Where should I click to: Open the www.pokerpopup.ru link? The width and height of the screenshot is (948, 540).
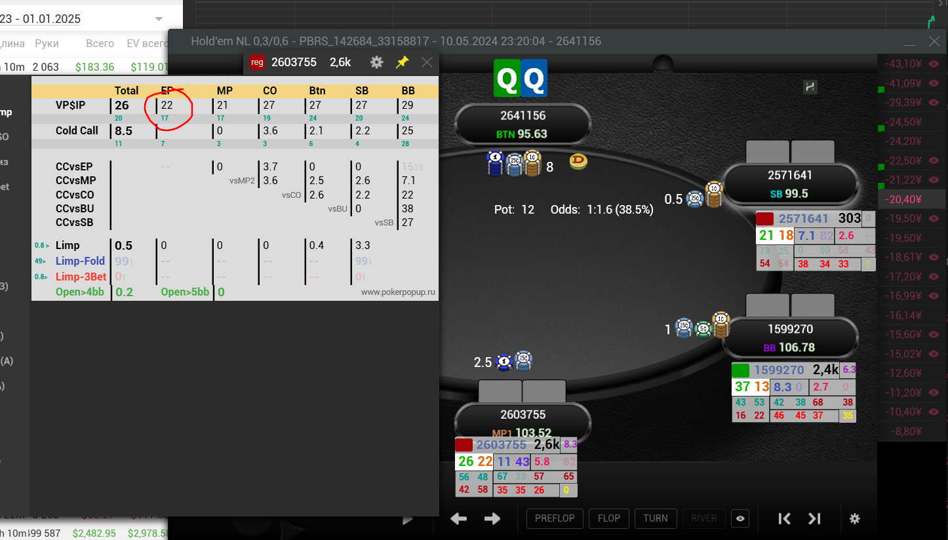[x=398, y=292]
